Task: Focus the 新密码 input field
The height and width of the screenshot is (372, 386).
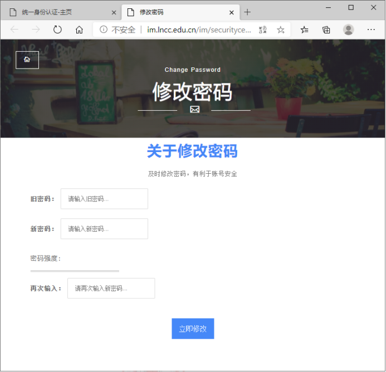Action: coord(104,229)
